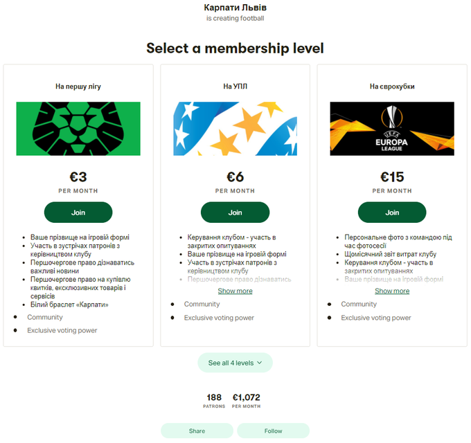Click the blue and yellow stars image
471x443 pixels.
click(235, 129)
